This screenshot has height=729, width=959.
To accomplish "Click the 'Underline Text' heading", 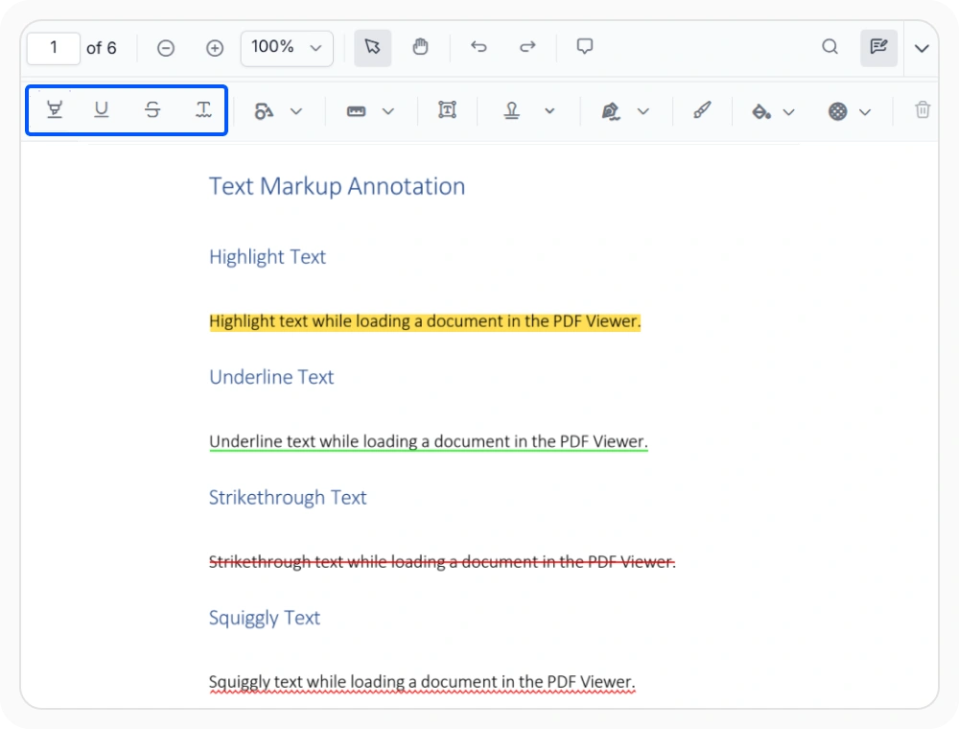I will [271, 377].
